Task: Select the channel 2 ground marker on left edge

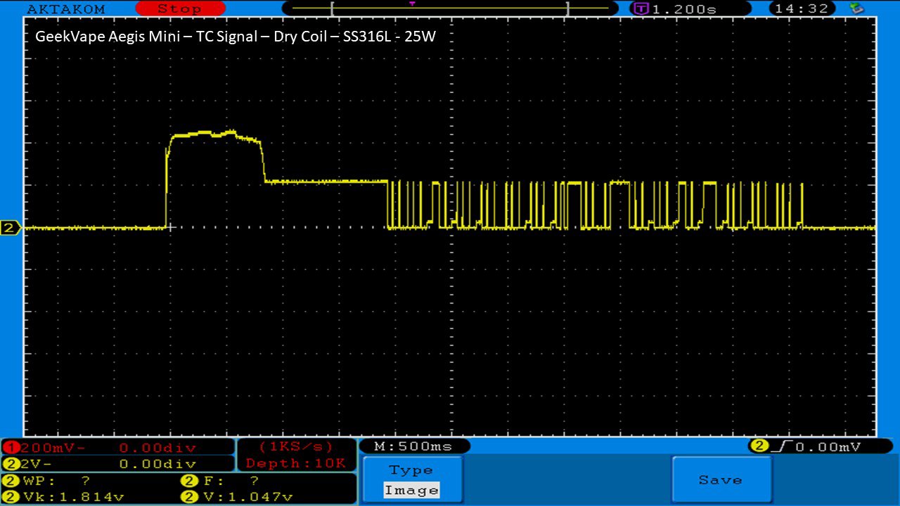Action: (10, 228)
